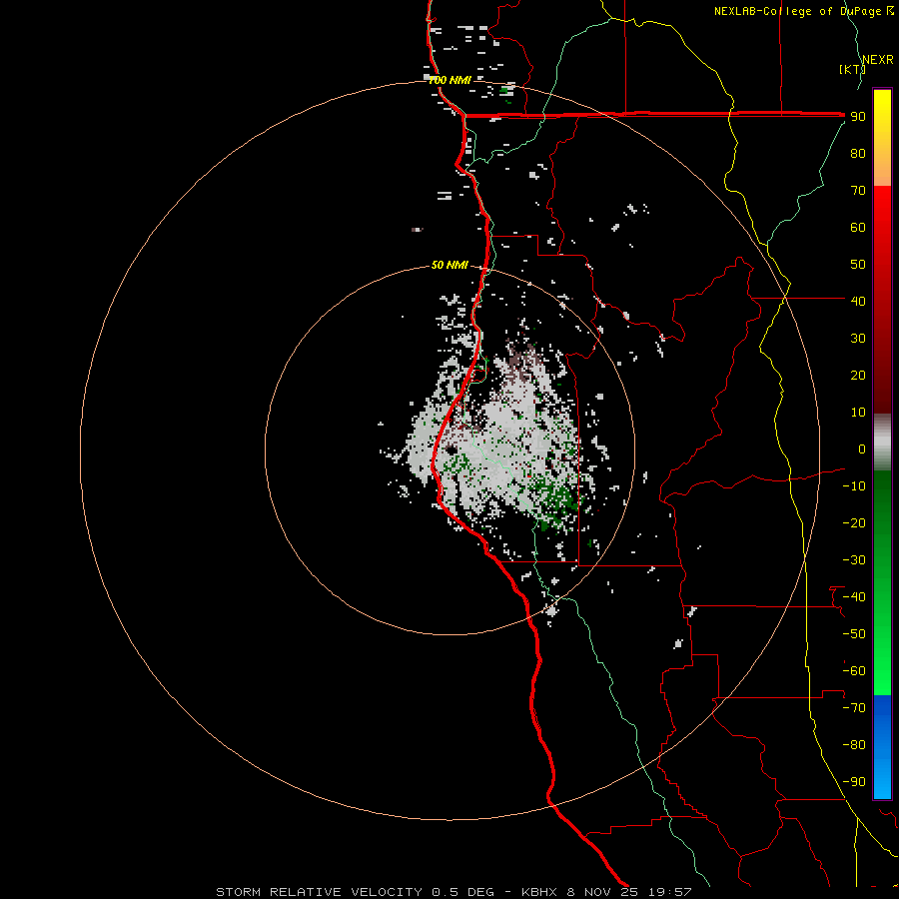Image resolution: width=899 pixels, height=899 pixels.
Task: Click the 19:57 timestamp in caption
Action: pyautogui.click(x=669, y=892)
